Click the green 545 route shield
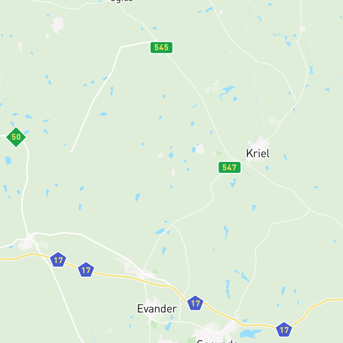Screen dimensions: 343x343 pos(161,48)
